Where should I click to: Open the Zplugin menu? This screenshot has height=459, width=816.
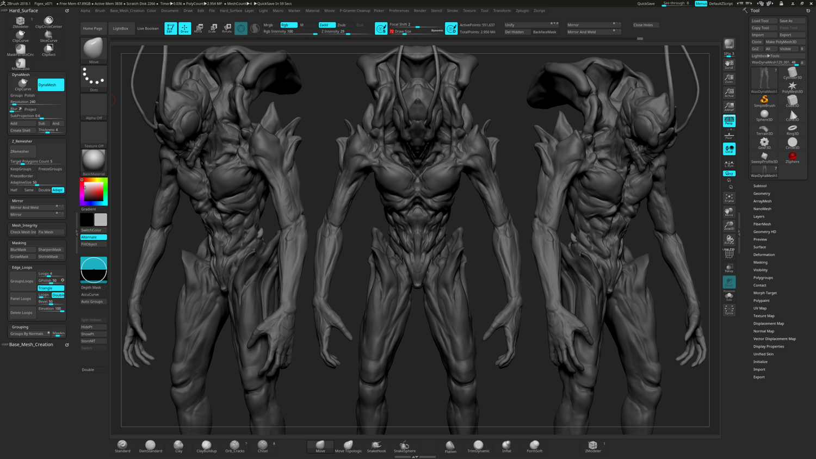pos(522,10)
